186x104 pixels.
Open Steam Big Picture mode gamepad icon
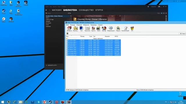click(x=159, y=7)
